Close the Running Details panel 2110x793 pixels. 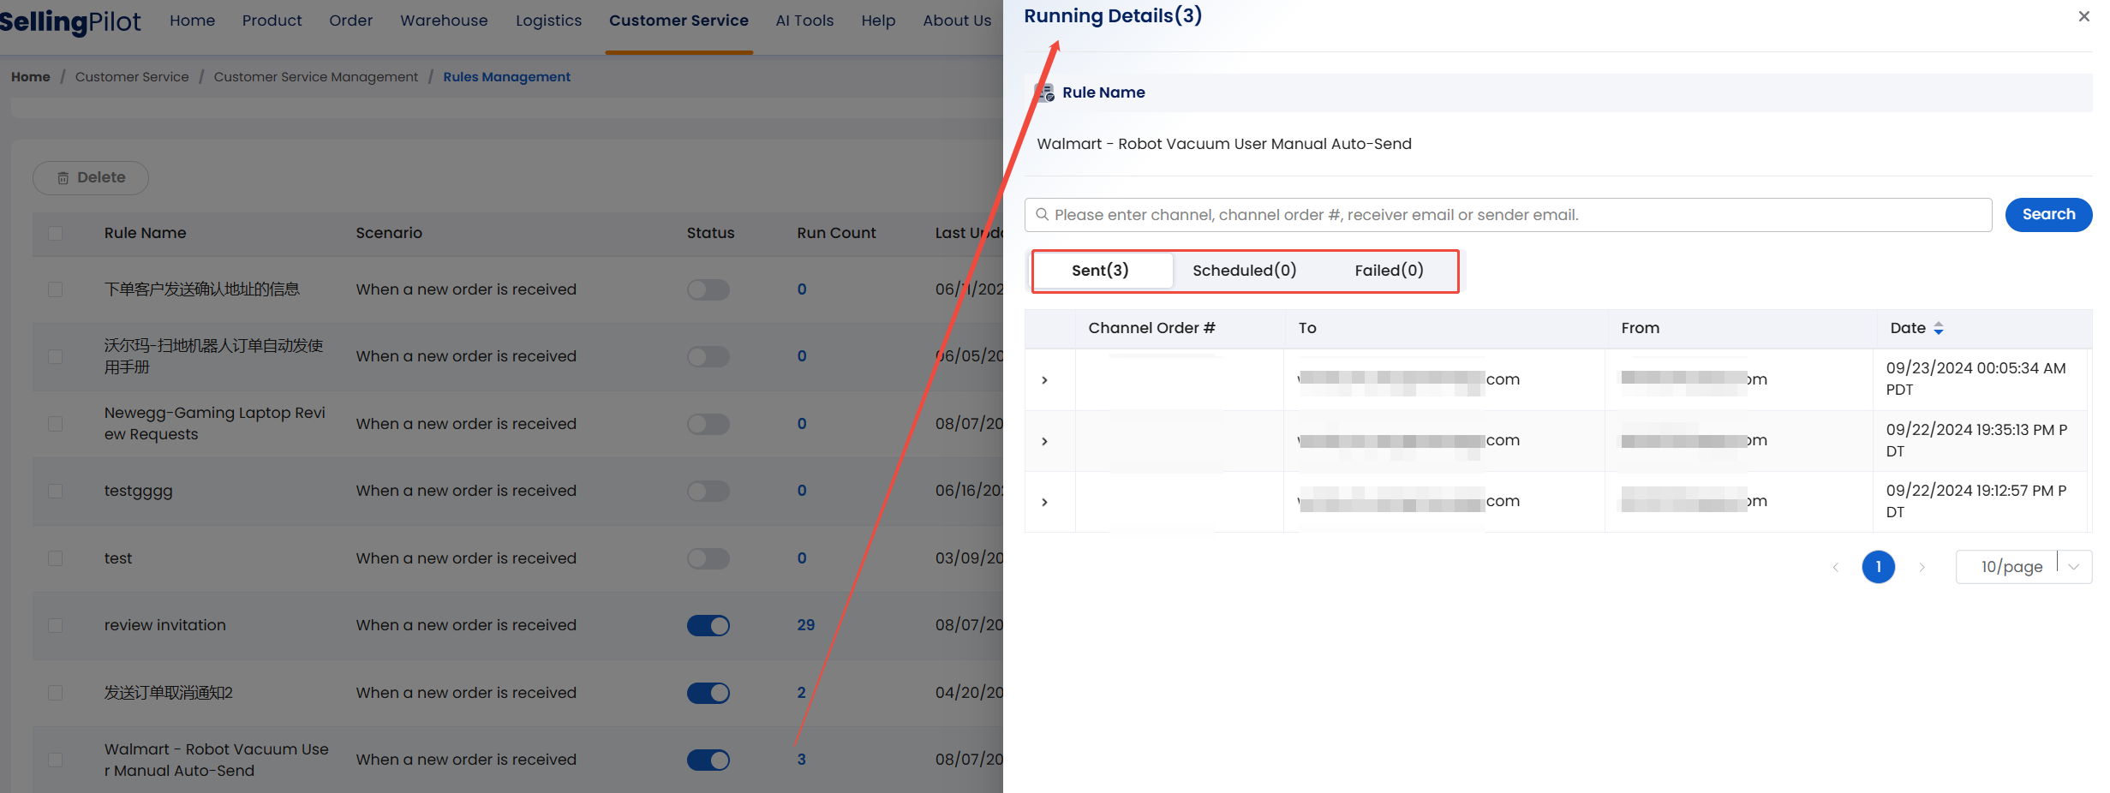[x=2084, y=16]
